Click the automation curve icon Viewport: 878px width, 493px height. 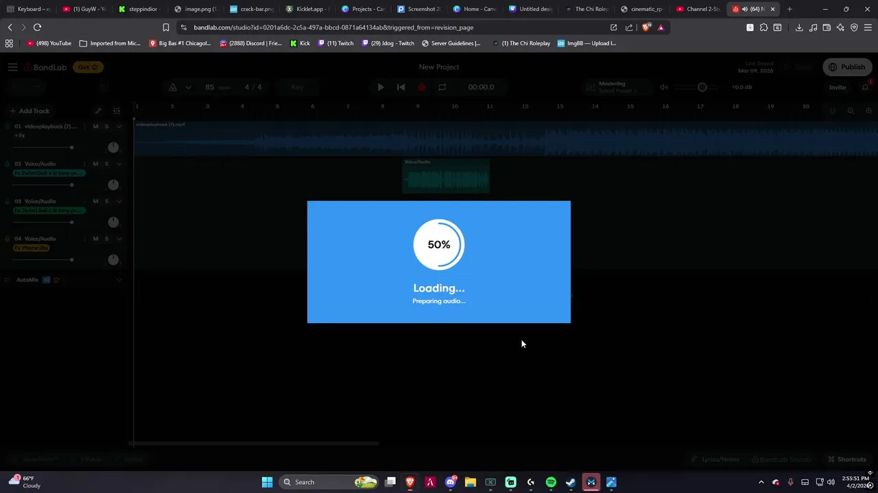[x=98, y=111]
